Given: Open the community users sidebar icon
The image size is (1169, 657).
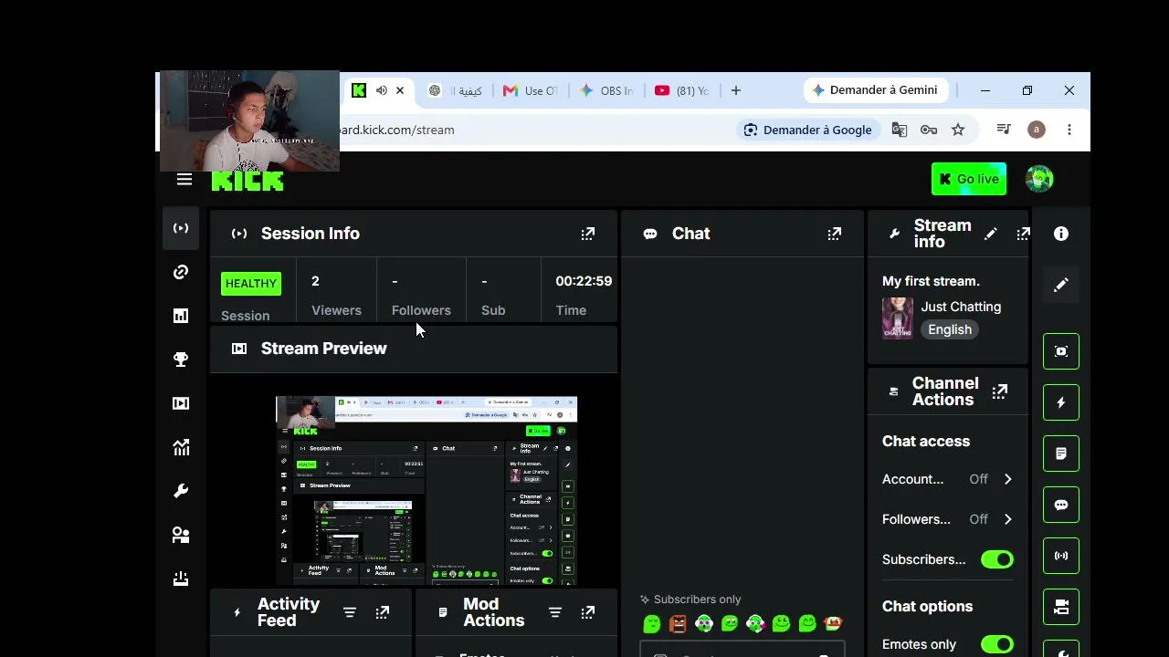Looking at the screenshot, I should pyautogui.click(x=181, y=535).
